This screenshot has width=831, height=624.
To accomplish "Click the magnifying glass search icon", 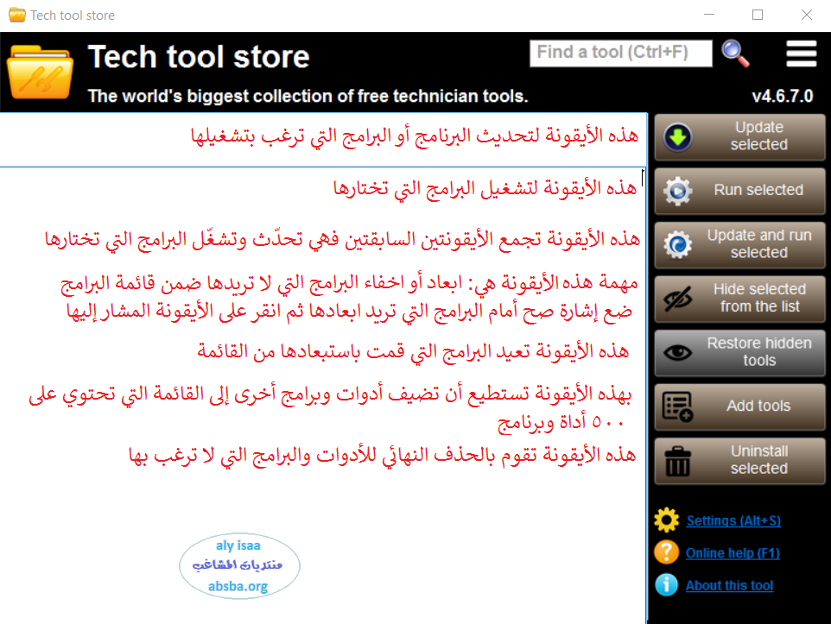I will click(736, 53).
